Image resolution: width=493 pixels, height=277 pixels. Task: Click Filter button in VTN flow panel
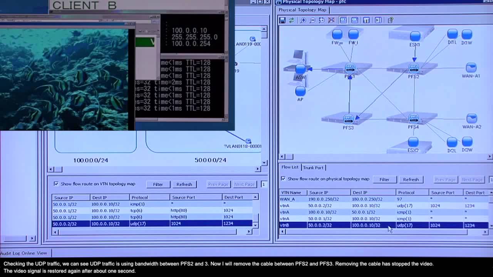[x=158, y=184]
